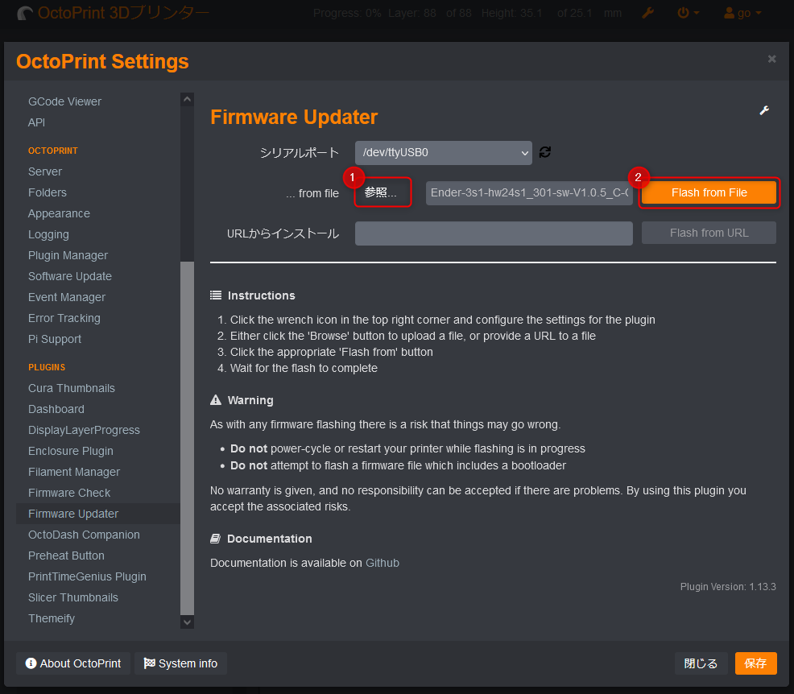Open Plugin Manager
The height and width of the screenshot is (694, 794).
click(68, 255)
